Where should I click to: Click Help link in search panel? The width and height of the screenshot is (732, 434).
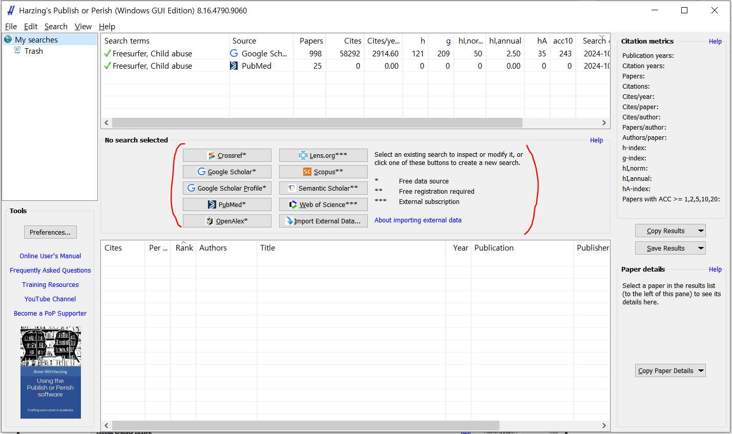click(x=596, y=140)
